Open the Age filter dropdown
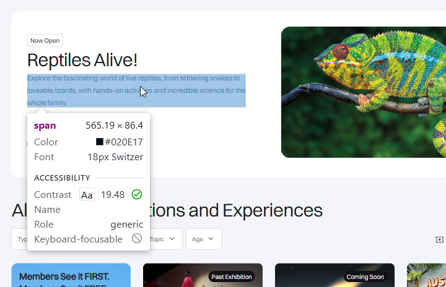The image size is (446, 287). tap(204, 239)
